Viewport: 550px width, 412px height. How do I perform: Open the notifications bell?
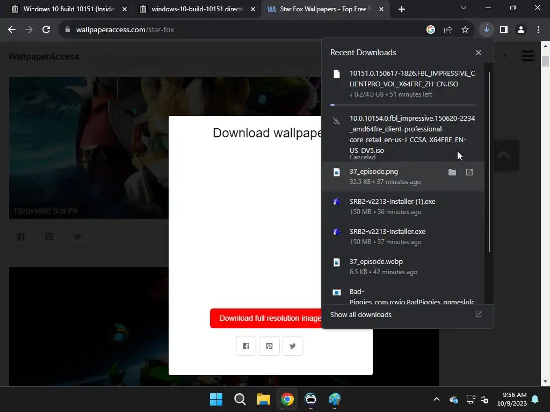click(x=535, y=399)
